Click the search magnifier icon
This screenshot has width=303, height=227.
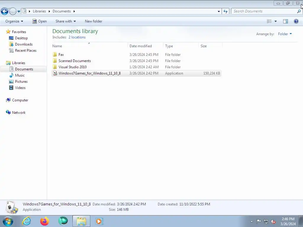pyautogui.click(x=299, y=12)
